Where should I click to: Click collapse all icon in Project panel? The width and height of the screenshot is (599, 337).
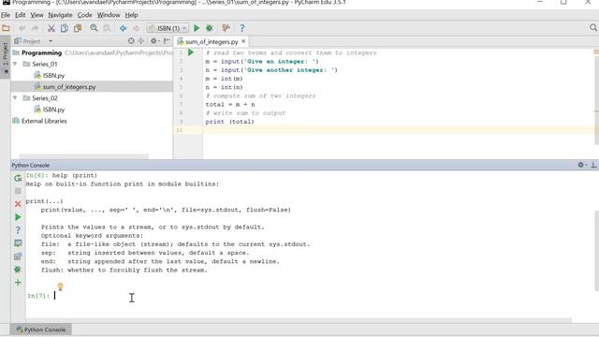pos(140,41)
